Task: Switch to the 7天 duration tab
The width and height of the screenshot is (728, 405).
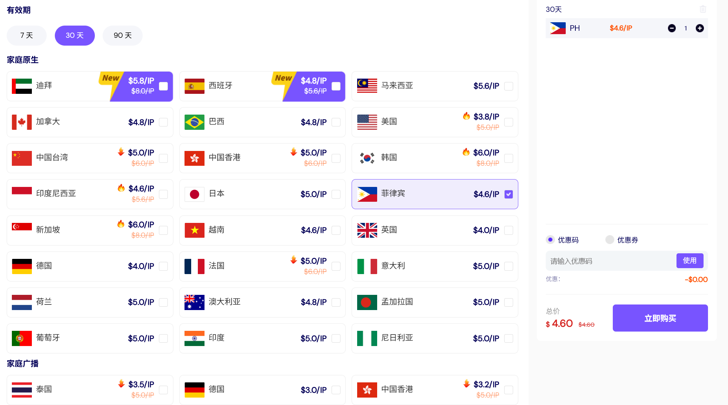Action: [x=26, y=35]
